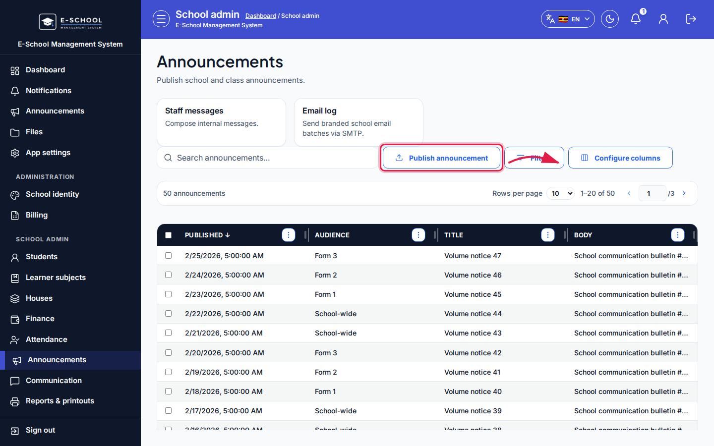The image size is (714, 446).
Task: Click the E-School logo
Action: tap(70, 21)
